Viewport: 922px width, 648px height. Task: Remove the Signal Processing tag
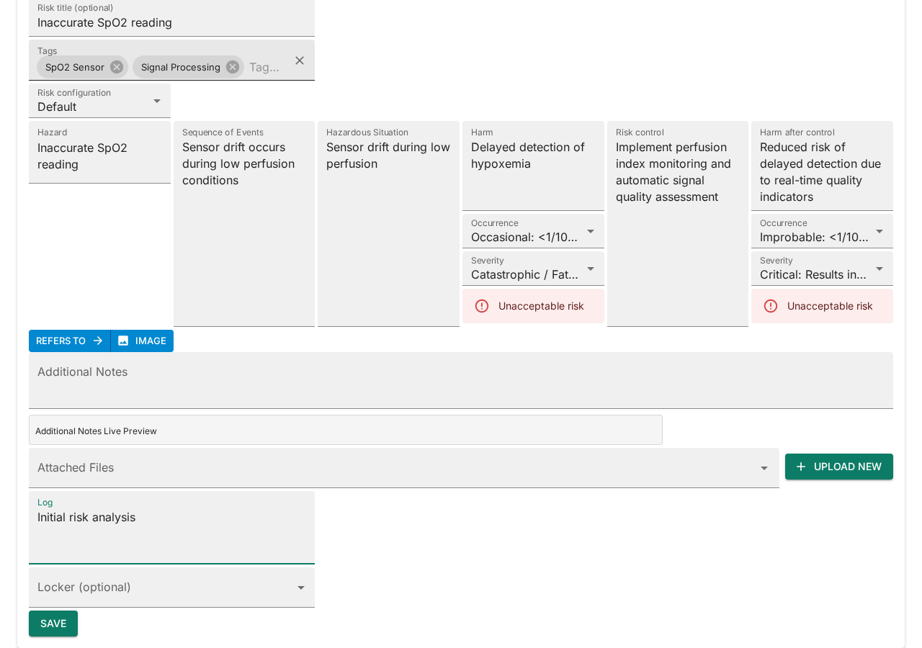click(231, 66)
